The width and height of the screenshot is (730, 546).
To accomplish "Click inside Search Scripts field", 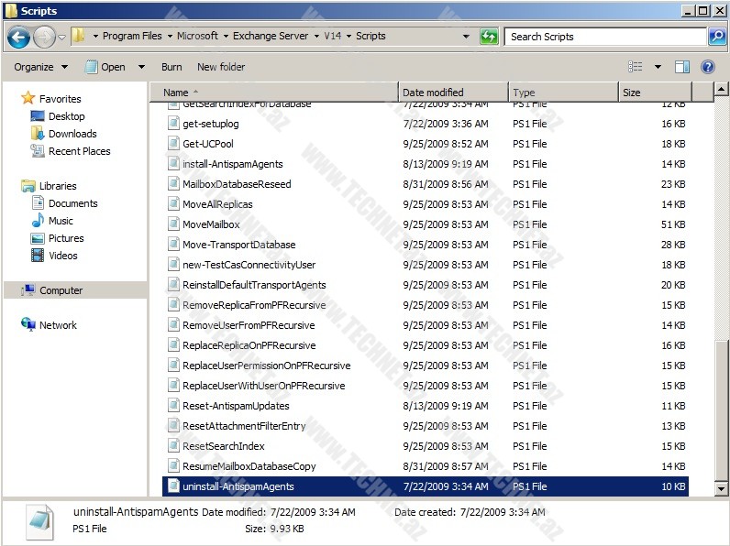I will pyautogui.click(x=603, y=37).
